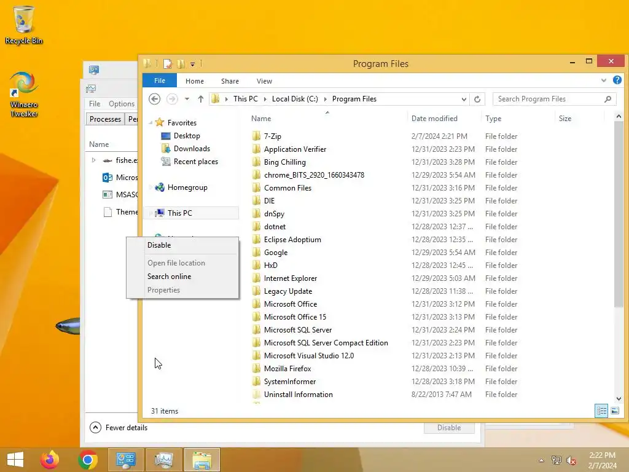Choose Search online in context menu

pos(169,277)
